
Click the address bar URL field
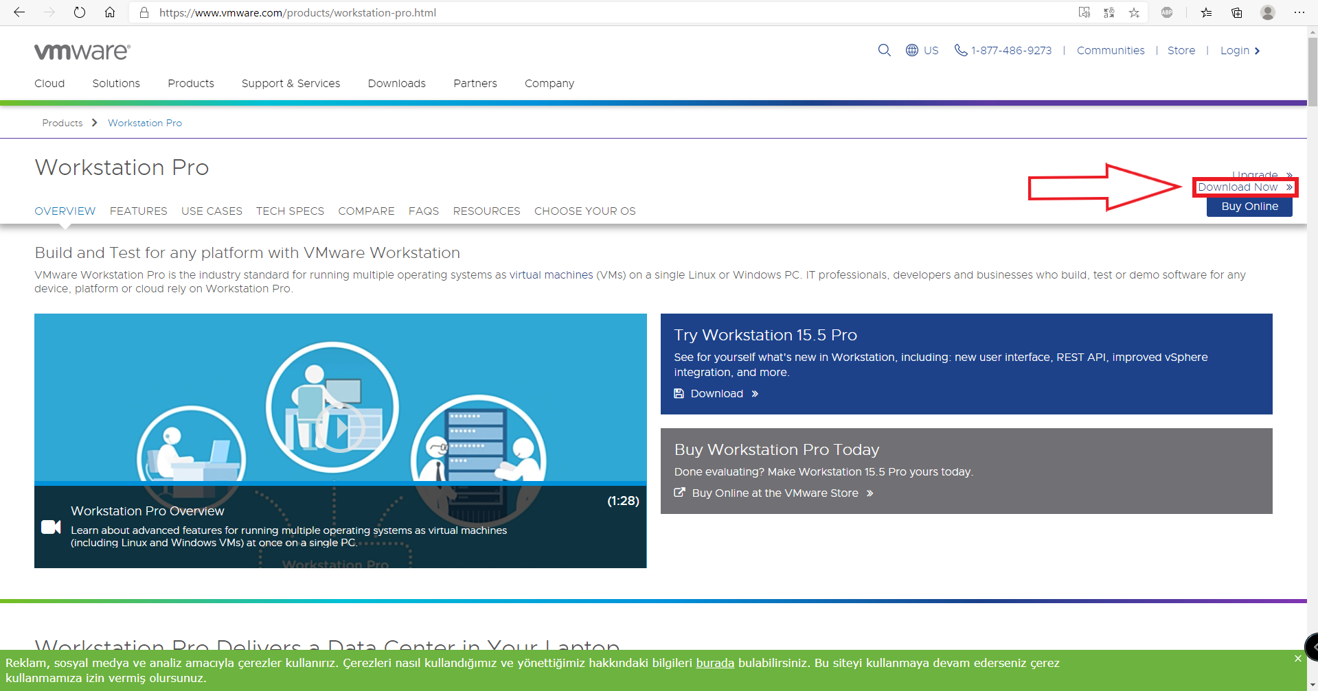tap(604, 12)
